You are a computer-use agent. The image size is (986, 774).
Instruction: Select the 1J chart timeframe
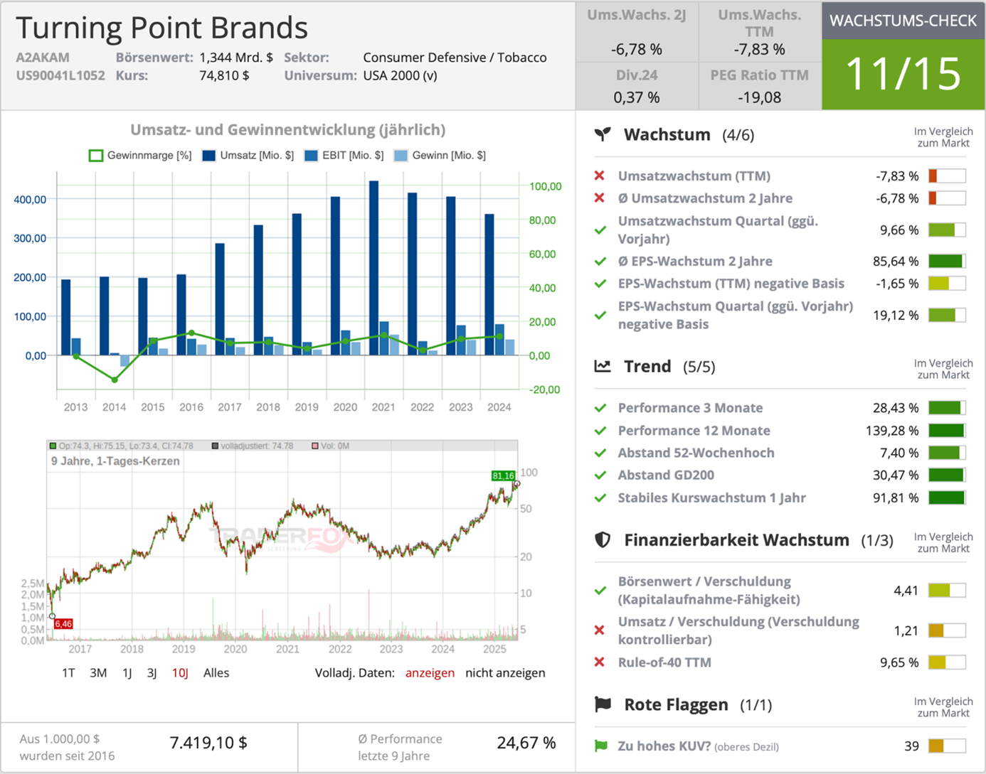click(127, 672)
